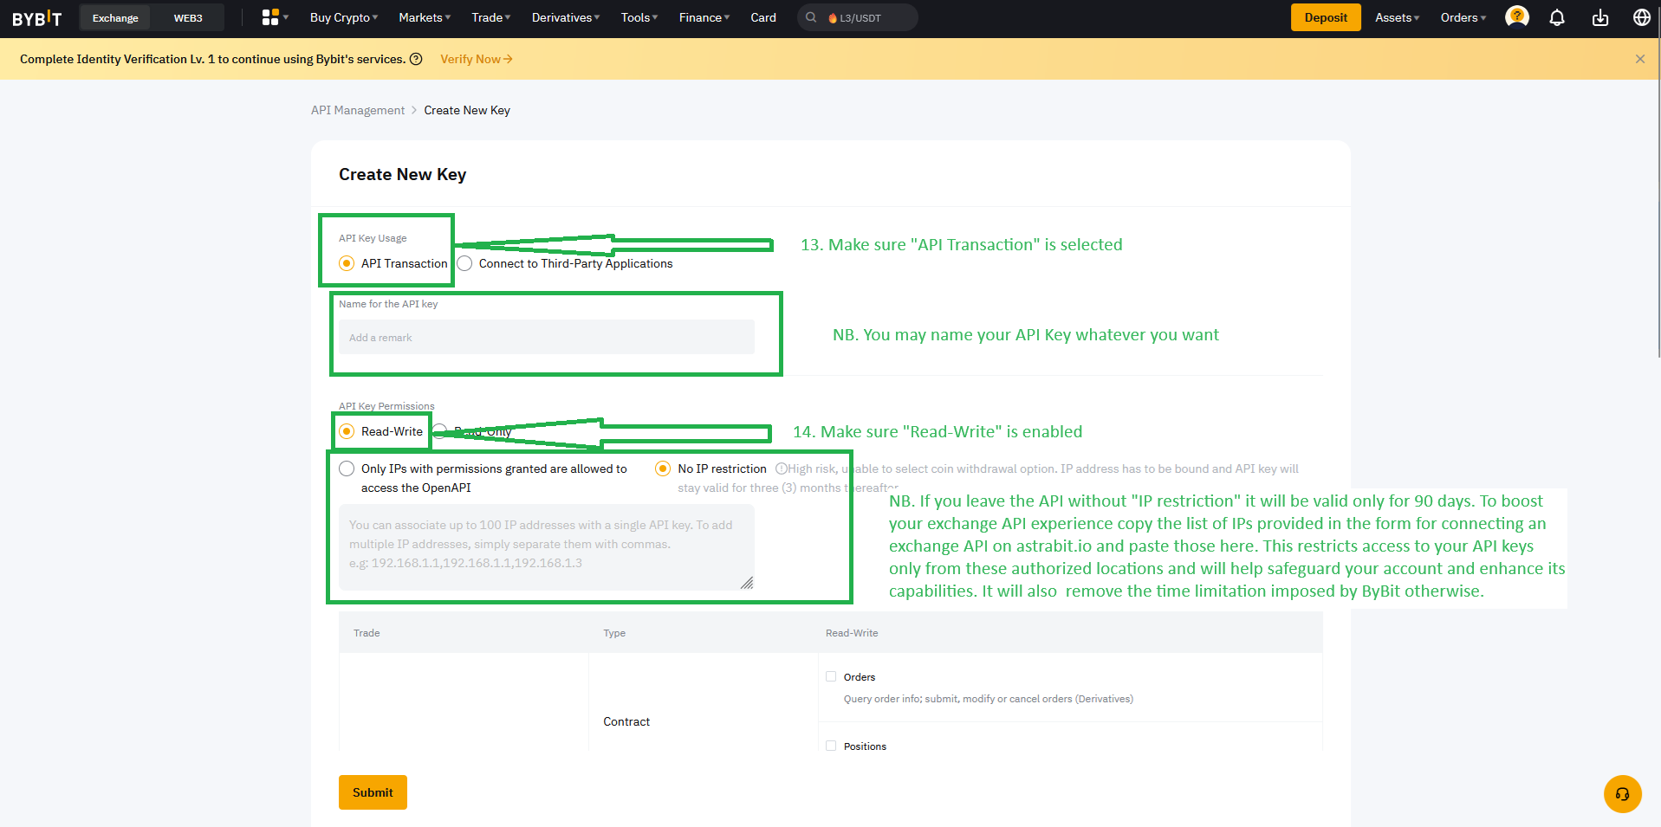Viewport: 1661px width, 827px height.
Task: Check the Positions permission checkbox
Action: point(831,746)
